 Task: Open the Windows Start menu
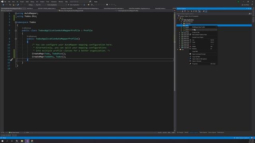pos(2,141)
